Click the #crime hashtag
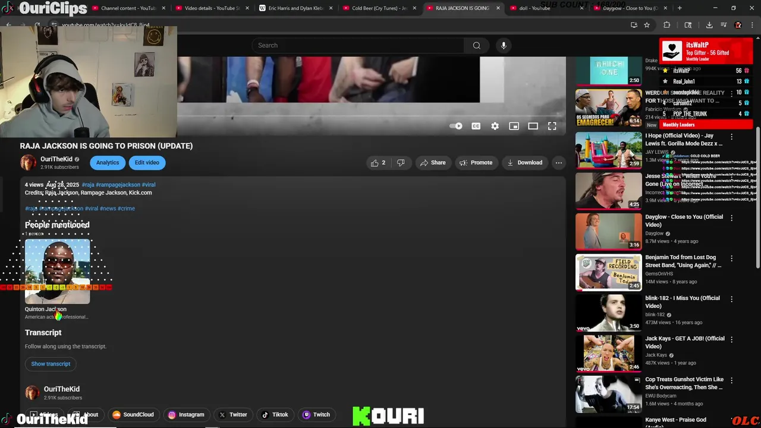The image size is (761, 428). point(126,209)
